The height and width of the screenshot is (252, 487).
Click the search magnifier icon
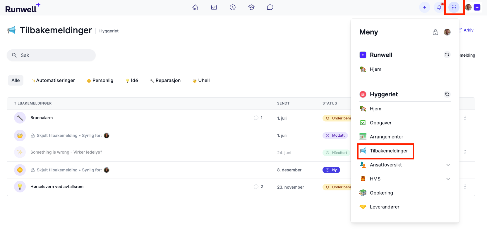[x=14, y=55]
